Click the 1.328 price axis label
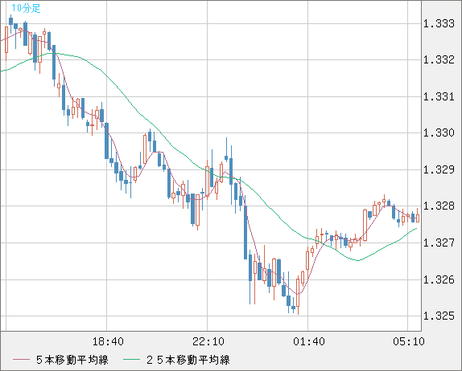462x371 pixels. point(439,206)
